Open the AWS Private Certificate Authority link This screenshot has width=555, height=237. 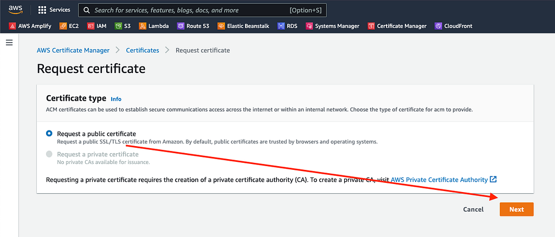coord(439,180)
